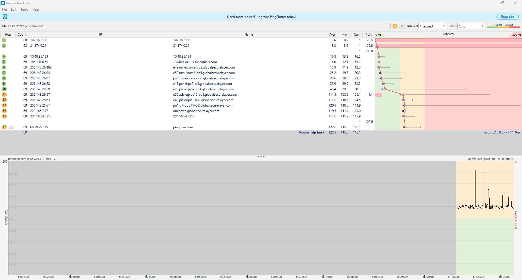Click IP 192.168.1.1 in hop 1 row
The height and width of the screenshot is (280, 522).
38,40
